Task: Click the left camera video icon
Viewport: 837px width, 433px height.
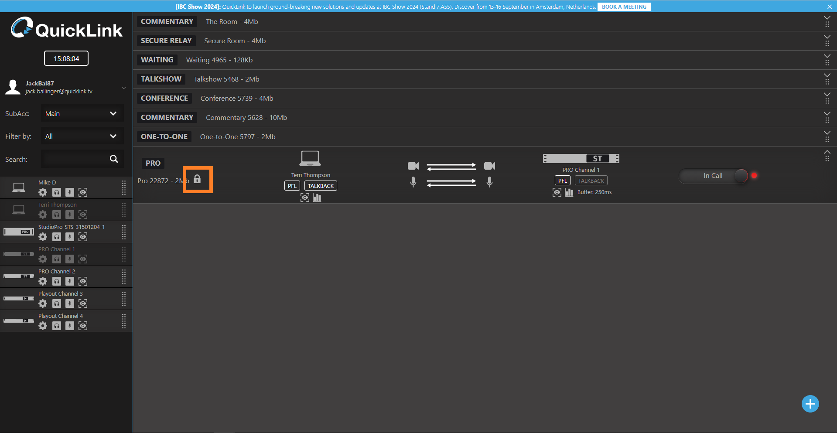Action: click(413, 166)
